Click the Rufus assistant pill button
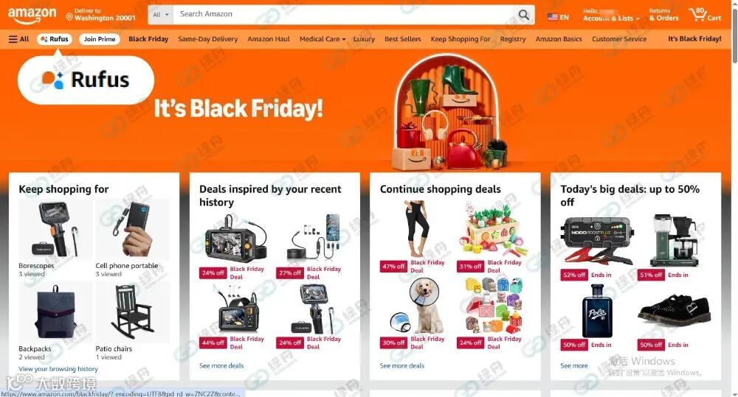 pos(55,39)
